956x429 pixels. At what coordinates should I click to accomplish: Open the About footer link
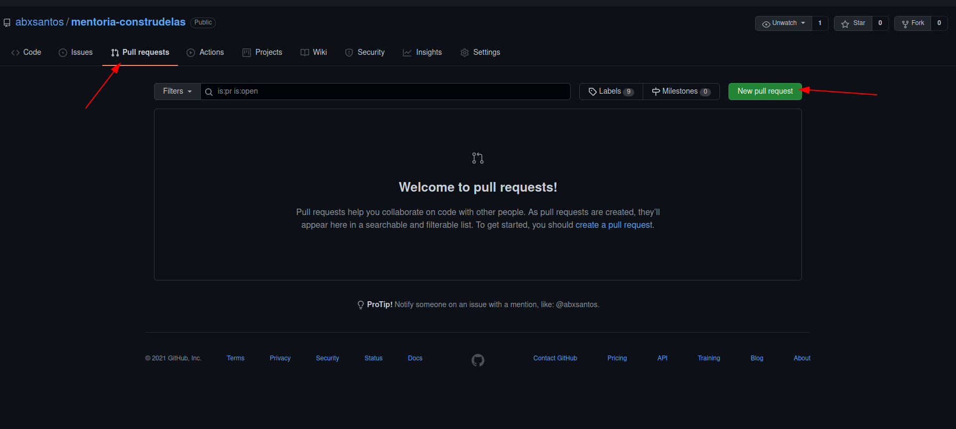click(x=802, y=358)
